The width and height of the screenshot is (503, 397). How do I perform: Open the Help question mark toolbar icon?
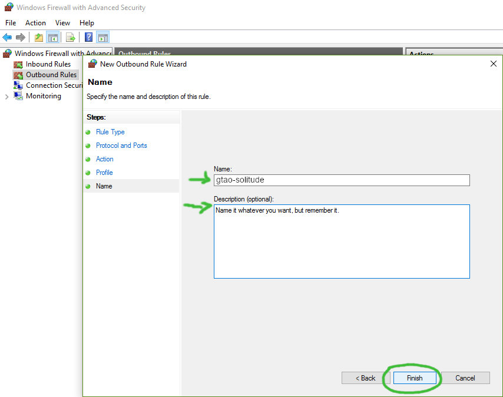click(x=88, y=37)
